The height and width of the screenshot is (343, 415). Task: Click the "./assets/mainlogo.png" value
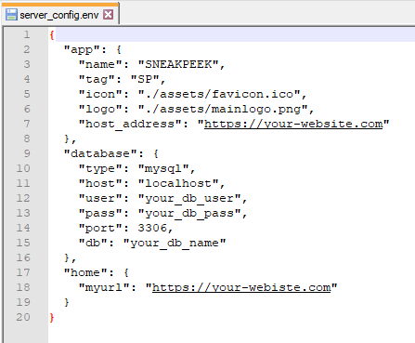tap(223, 109)
